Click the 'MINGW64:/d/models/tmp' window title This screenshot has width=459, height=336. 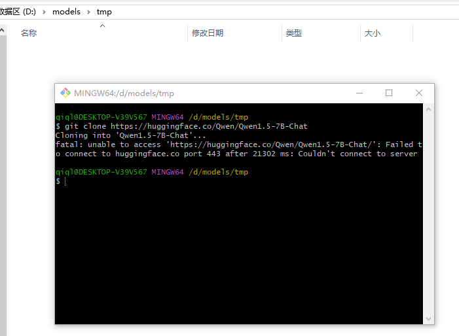pos(124,93)
